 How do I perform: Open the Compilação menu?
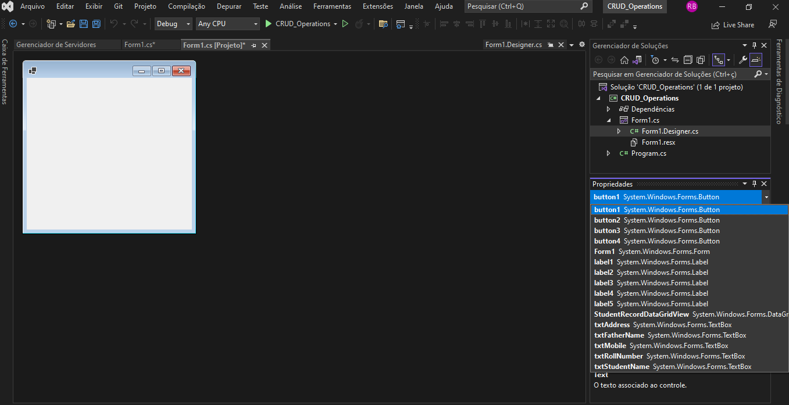[x=187, y=6]
